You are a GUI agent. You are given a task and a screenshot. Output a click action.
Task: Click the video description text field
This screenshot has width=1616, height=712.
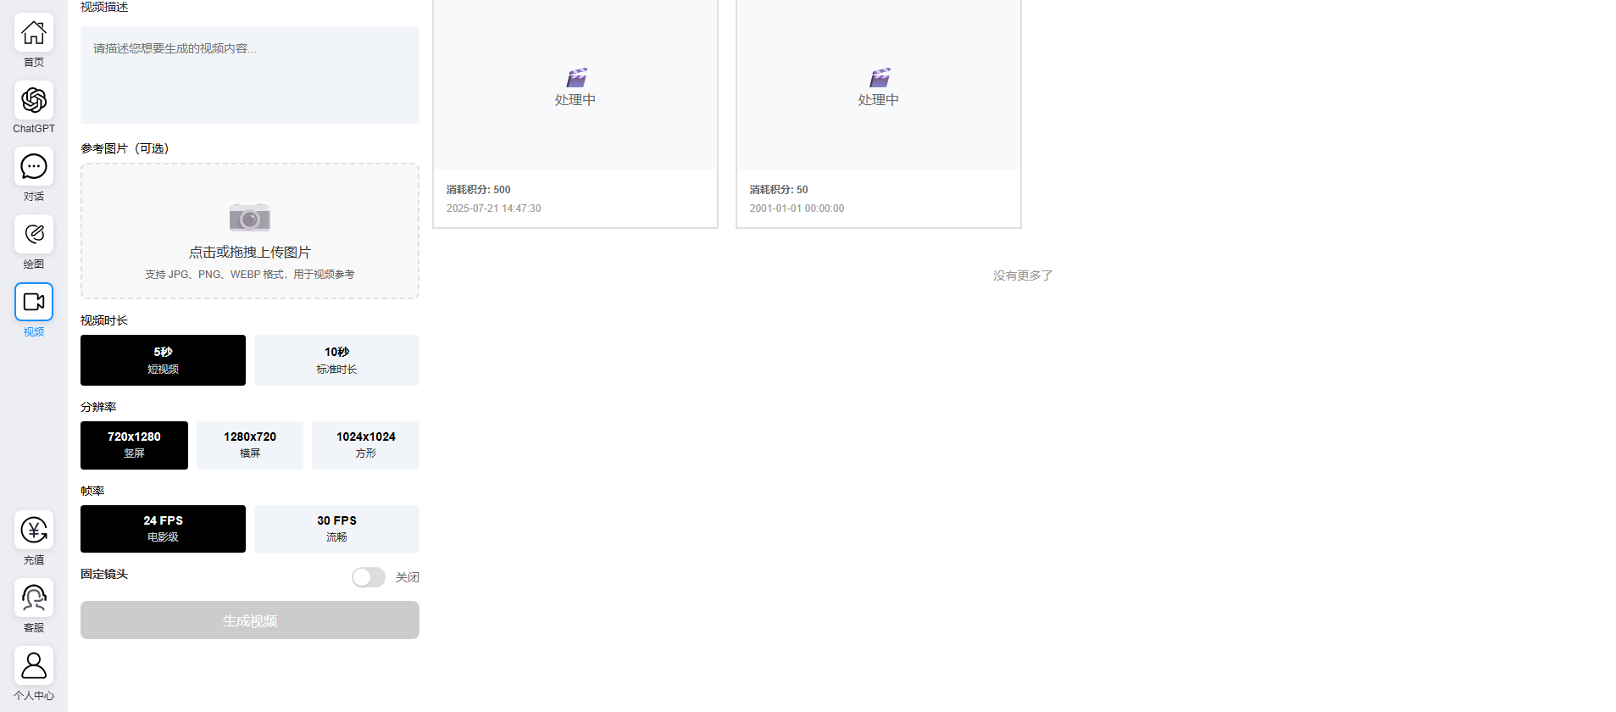pos(249,75)
